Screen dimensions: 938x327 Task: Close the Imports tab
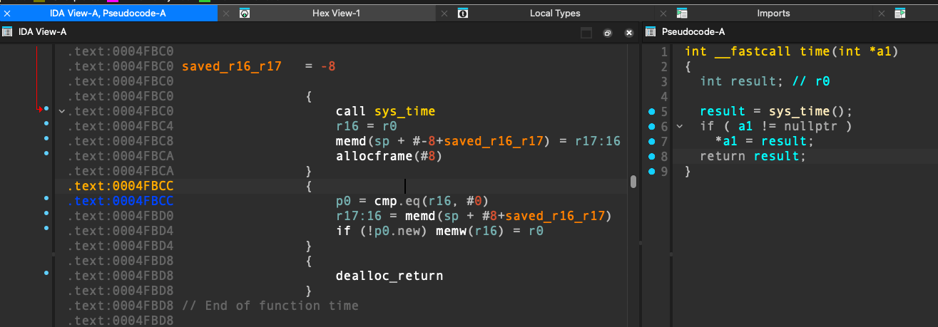pos(663,14)
